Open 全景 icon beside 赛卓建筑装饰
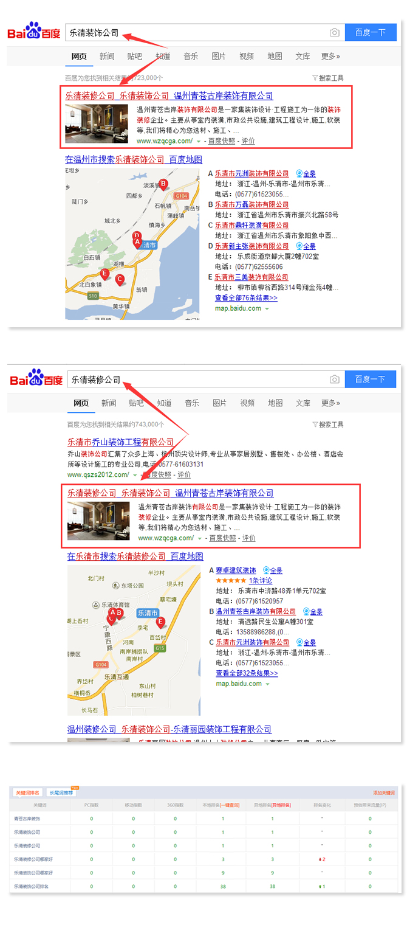This screenshot has width=407, height=936. 273,570
